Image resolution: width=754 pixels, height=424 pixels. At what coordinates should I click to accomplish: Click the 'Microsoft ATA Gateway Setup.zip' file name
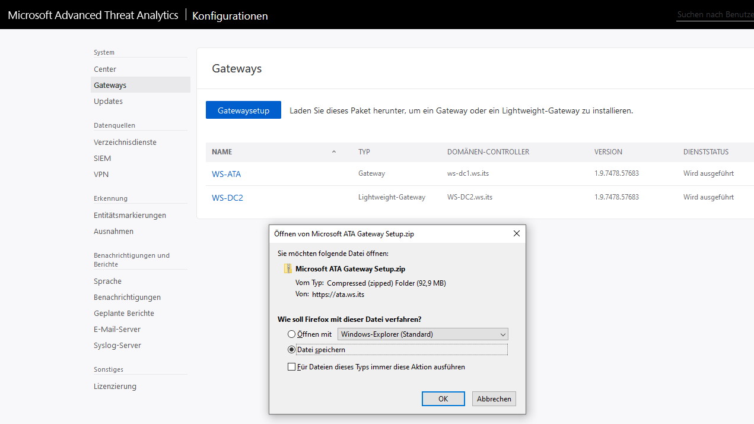pos(350,269)
